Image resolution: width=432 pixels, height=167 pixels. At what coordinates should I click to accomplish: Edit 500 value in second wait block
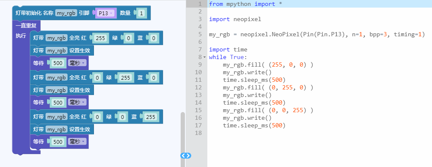tap(58, 102)
